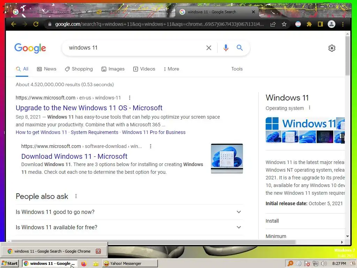357x268 pixels.
Task: Share this page via the share icon
Action: pyautogui.click(x=273, y=24)
